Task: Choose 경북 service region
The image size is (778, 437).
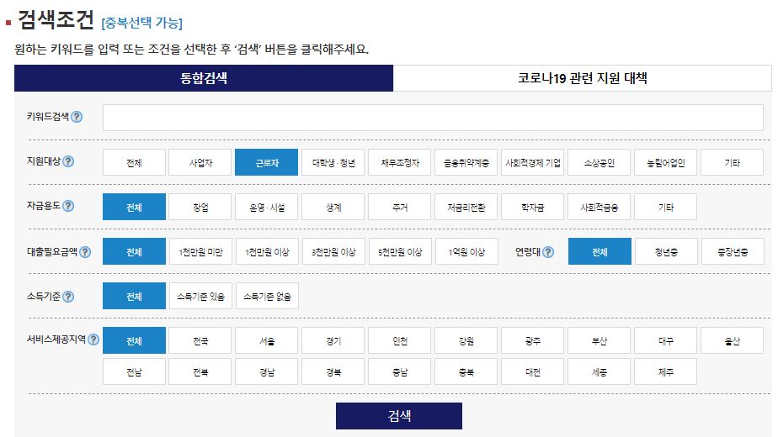Action: pos(333,371)
